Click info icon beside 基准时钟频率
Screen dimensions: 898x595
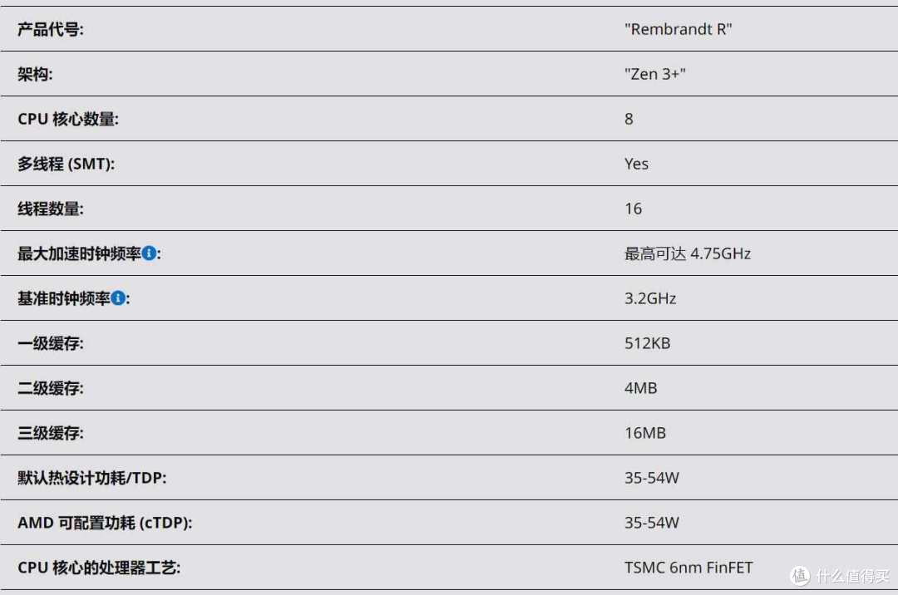(x=118, y=298)
